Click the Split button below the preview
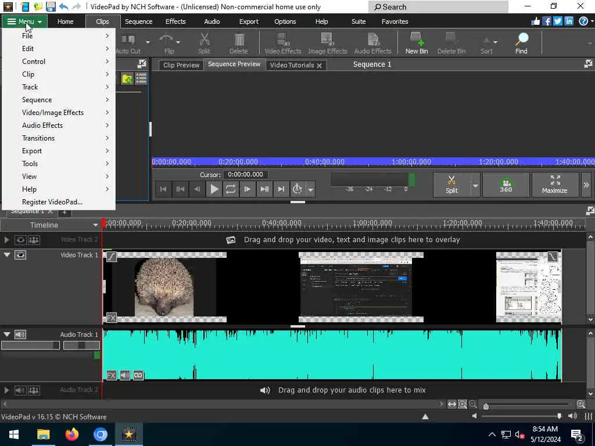The image size is (595, 446). pyautogui.click(x=451, y=185)
